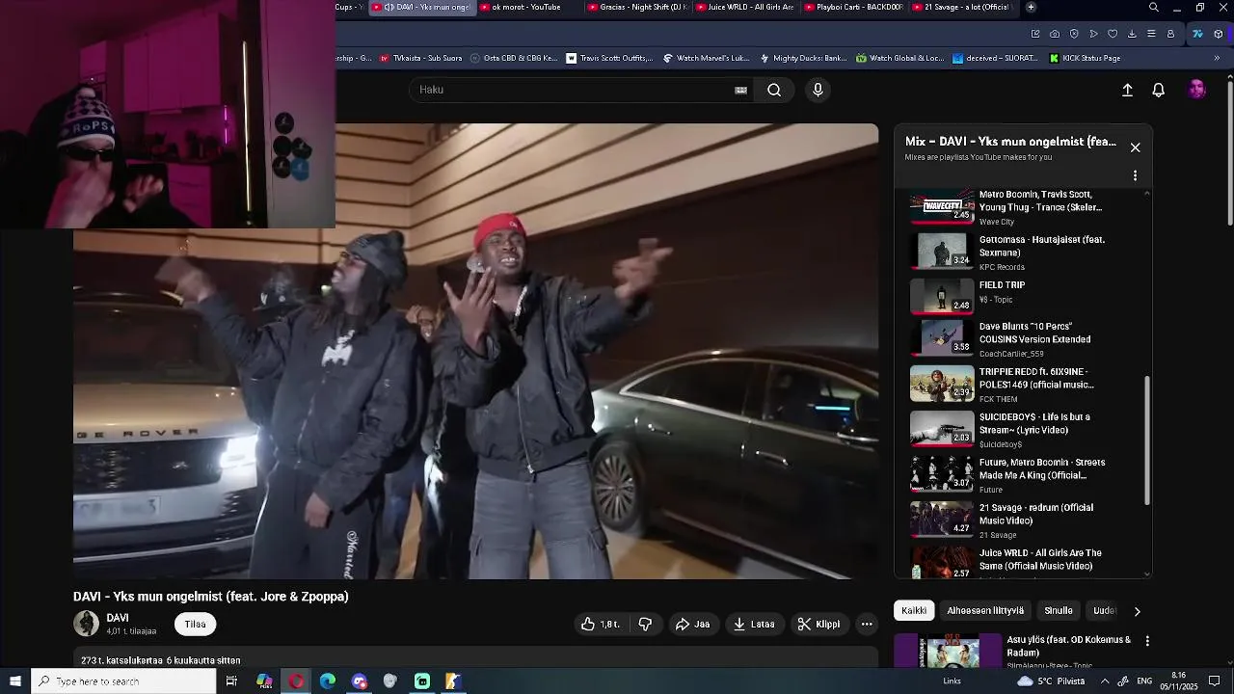Open more actions menu below video
The height and width of the screenshot is (694, 1234).
[867, 624]
